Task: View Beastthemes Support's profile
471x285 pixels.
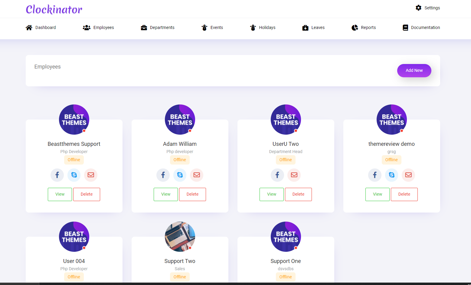Action: pos(60,194)
